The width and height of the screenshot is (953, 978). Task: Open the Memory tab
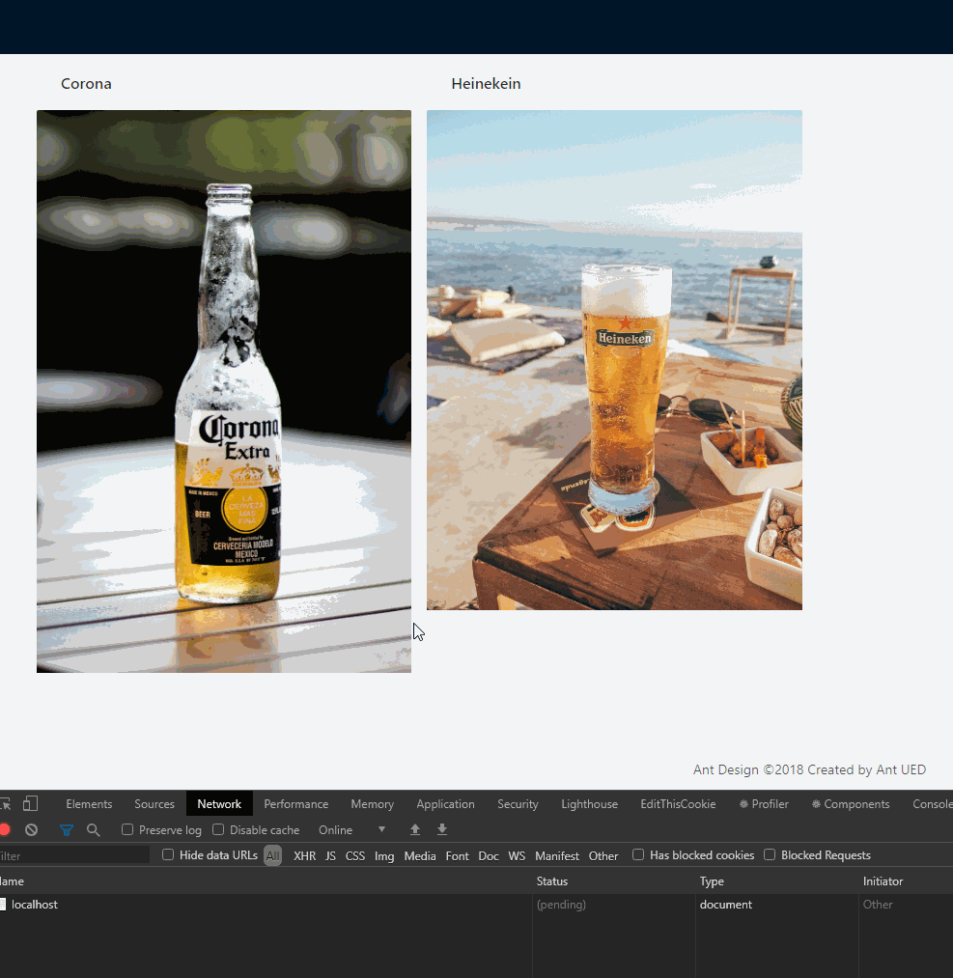pyautogui.click(x=373, y=804)
